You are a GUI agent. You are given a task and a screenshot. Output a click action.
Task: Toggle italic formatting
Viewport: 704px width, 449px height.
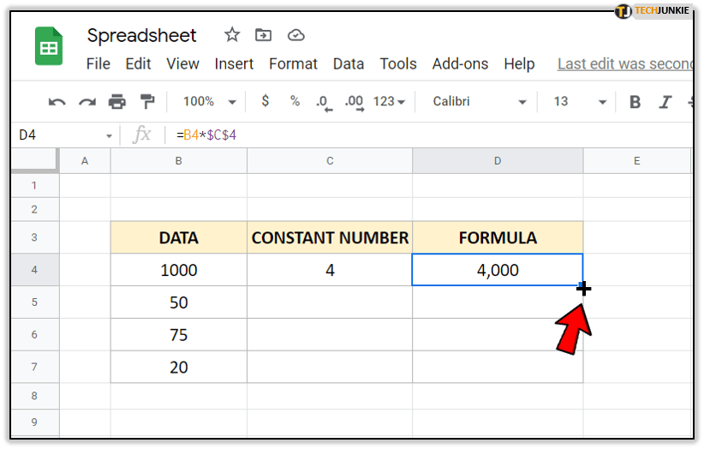pyautogui.click(x=664, y=102)
